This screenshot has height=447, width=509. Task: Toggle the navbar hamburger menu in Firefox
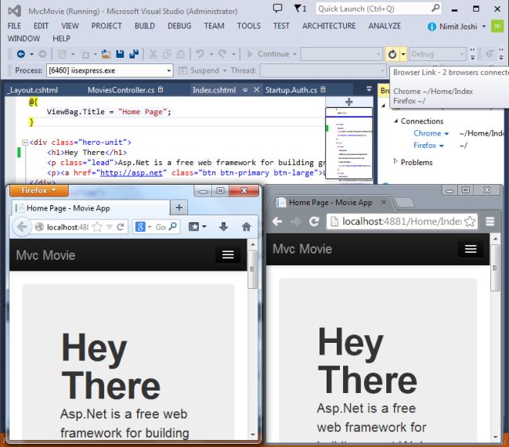(228, 255)
